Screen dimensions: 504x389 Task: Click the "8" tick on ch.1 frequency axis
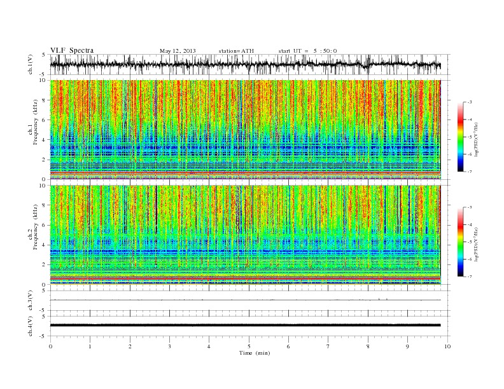(45, 100)
